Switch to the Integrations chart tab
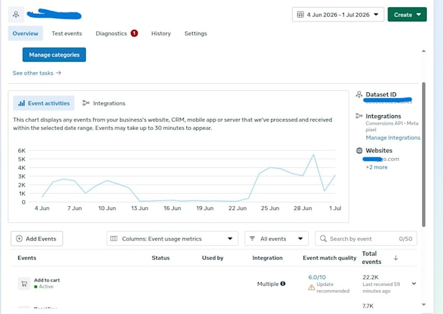The height and width of the screenshot is (314, 443). [104, 103]
